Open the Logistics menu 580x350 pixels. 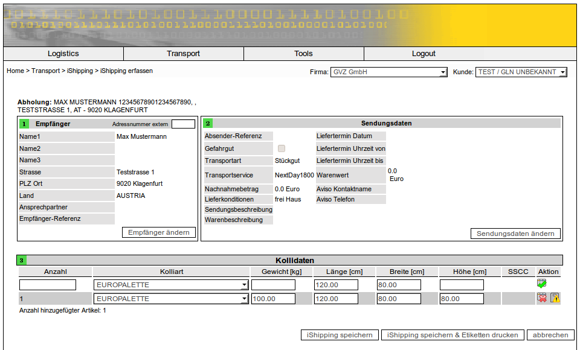(63, 54)
